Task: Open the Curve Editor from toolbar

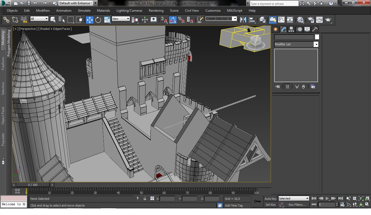Action: (x=281, y=20)
